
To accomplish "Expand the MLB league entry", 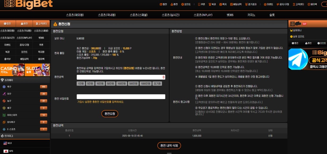I will pos(10,143).
